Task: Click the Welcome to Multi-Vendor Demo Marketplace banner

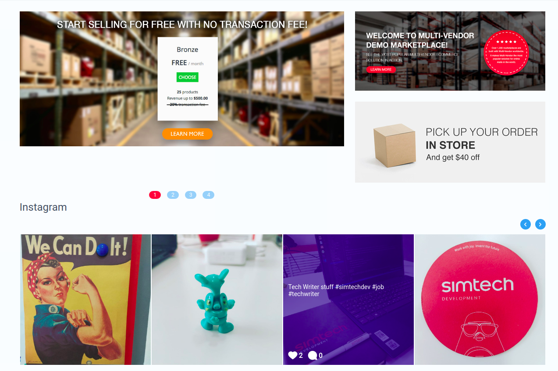Action: 450,51
